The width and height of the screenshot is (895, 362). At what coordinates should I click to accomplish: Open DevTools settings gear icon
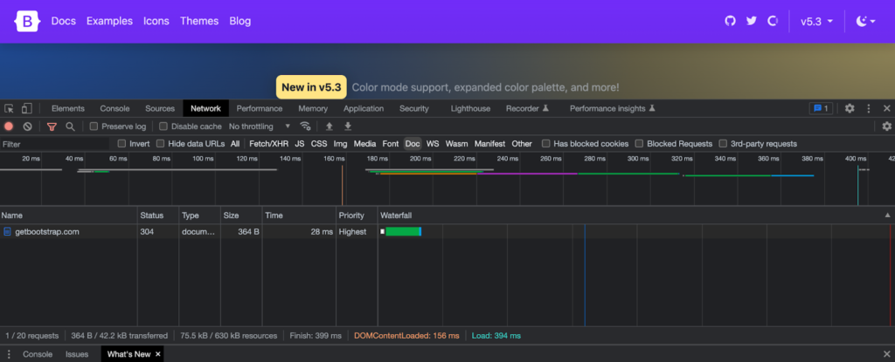(850, 108)
